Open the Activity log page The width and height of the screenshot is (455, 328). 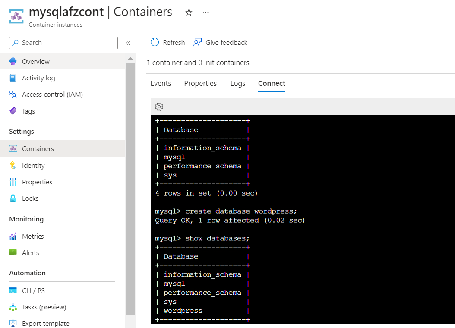(x=38, y=78)
